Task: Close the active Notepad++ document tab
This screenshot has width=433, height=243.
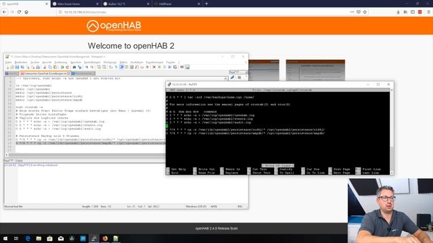Action: (x=68, y=74)
